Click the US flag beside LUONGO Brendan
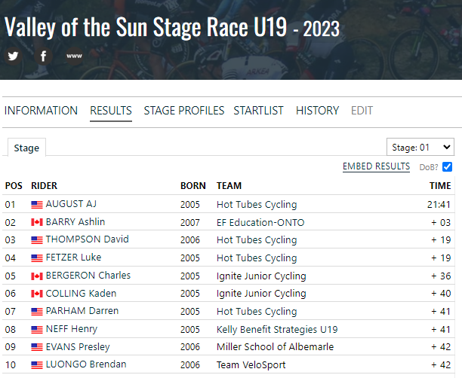Screen dimensions: 462x378 click(37, 365)
